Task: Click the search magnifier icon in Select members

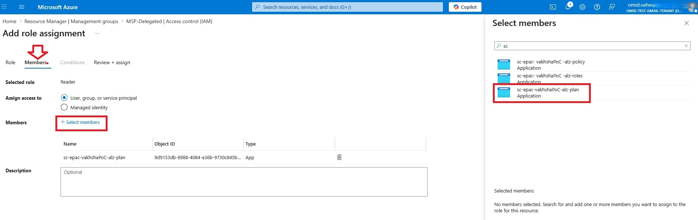Action: (x=499, y=46)
